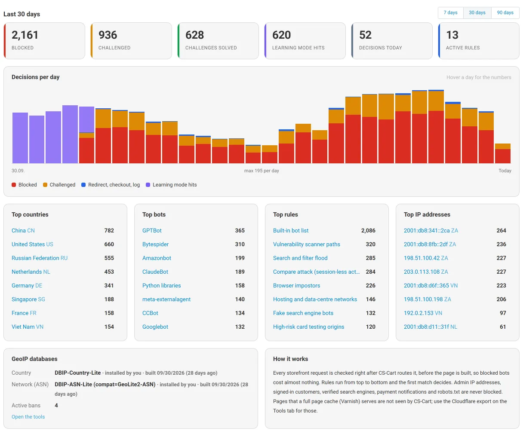Viewport: 523px width, 434px height.
Task: Click the Active bans value 4
Action: click(x=56, y=406)
